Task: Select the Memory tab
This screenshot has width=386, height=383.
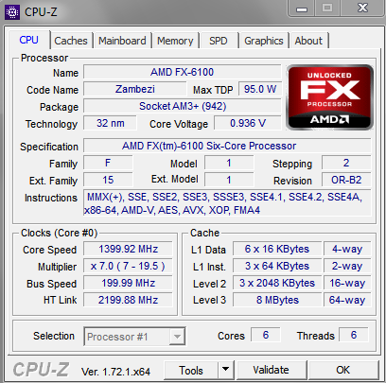Action: (x=175, y=41)
